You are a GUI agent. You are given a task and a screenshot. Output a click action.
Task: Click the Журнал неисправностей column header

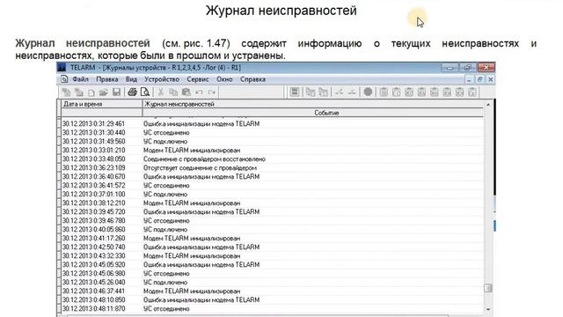[313, 104]
